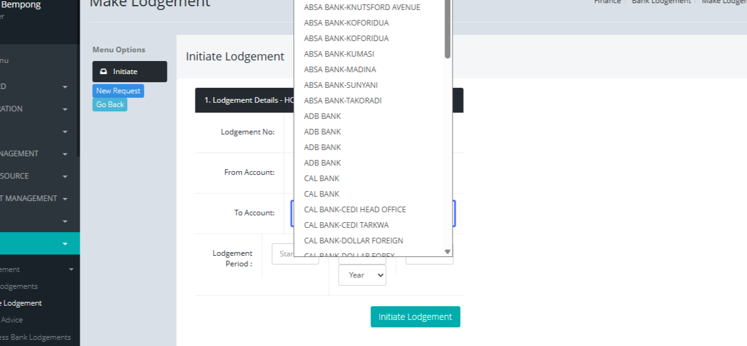Open the Year dropdown in Lodgement Period
Viewport: 747px width, 346px height.
point(362,275)
